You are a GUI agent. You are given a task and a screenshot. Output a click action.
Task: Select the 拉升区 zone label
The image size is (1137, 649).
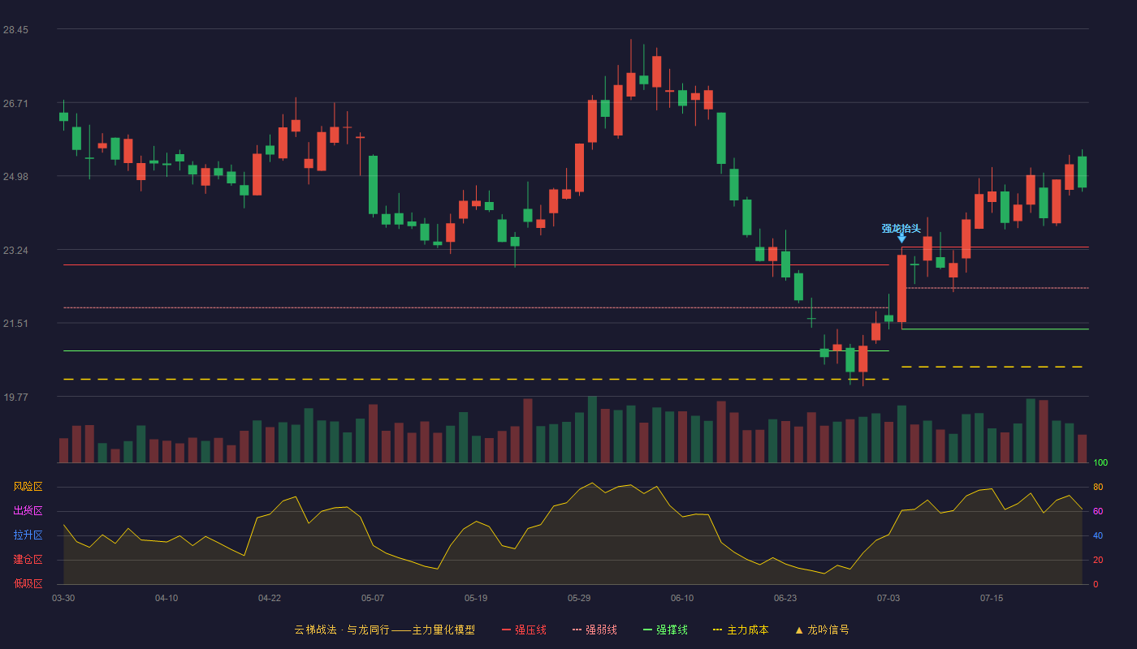28,535
